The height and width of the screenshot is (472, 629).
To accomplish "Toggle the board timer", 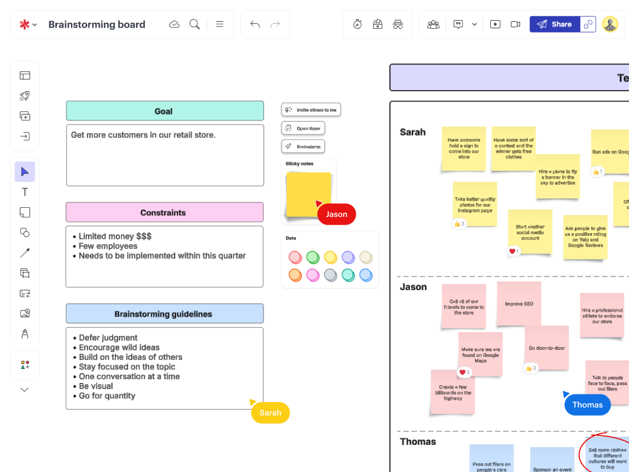I will coord(357,24).
